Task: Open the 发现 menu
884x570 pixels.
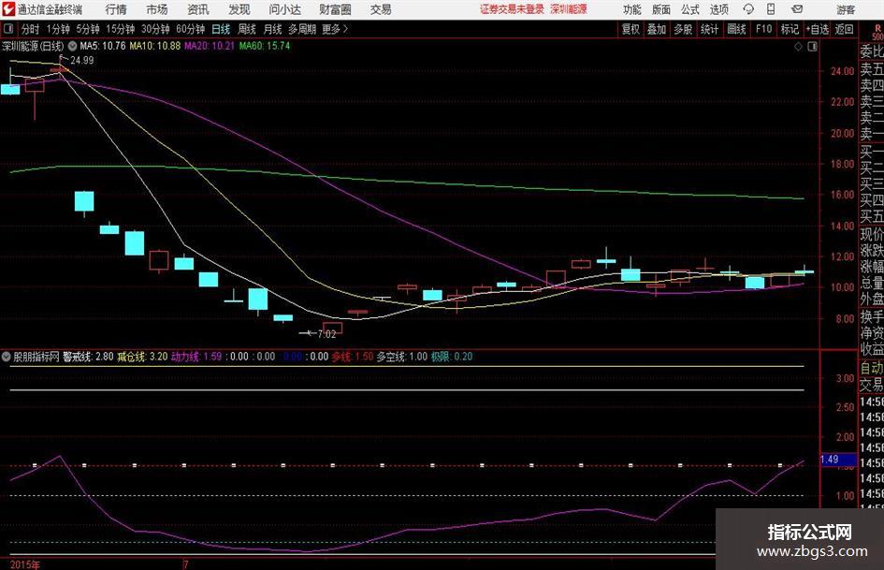Action: tap(239, 9)
